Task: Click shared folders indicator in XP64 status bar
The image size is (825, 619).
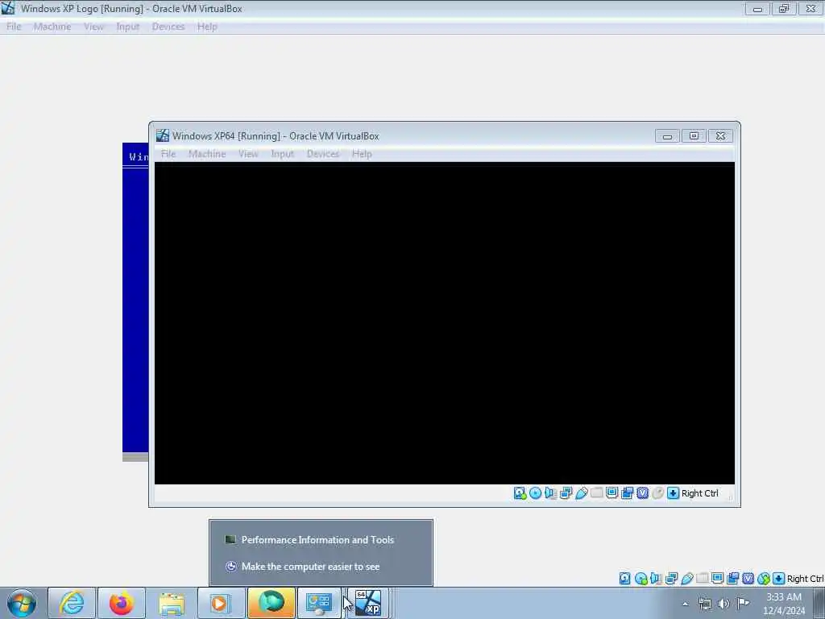Action: [596, 493]
